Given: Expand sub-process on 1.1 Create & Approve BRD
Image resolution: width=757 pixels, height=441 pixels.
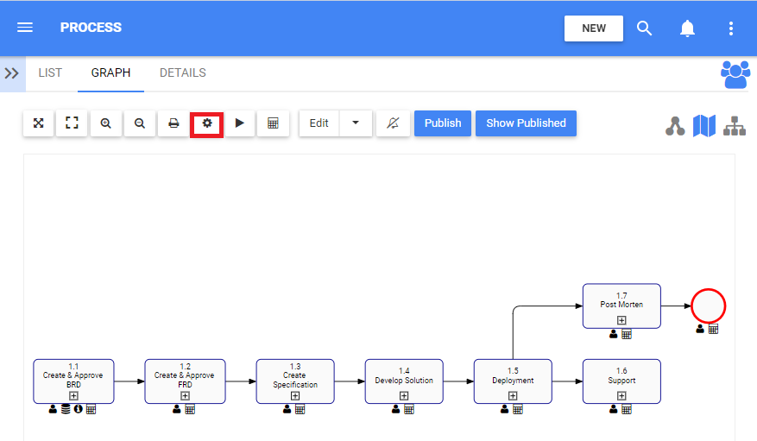Looking at the screenshot, I should [73, 396].
